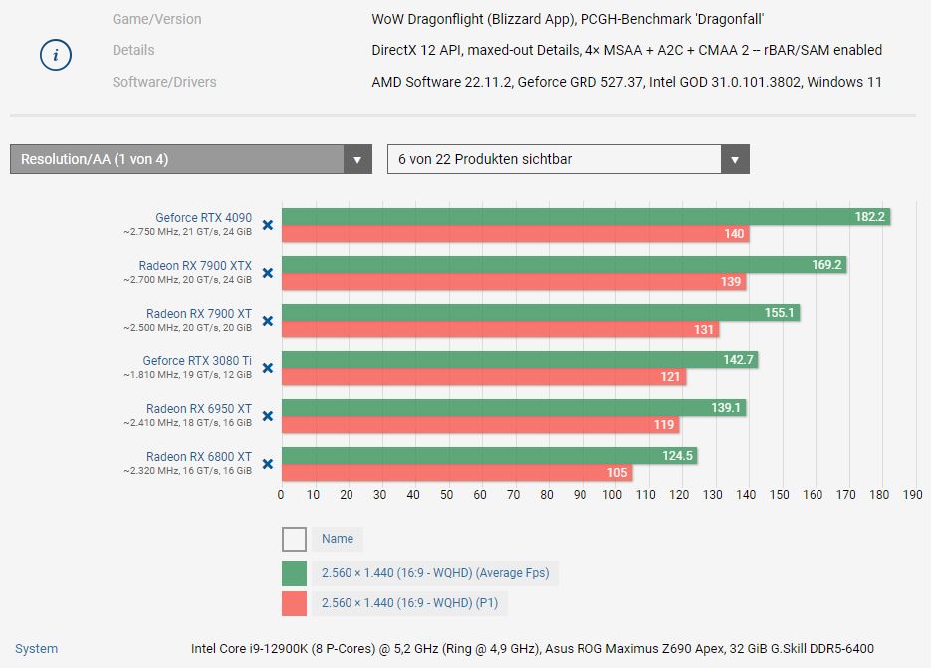Open the Radeon RX 6950 XT link
The height and width of the screenshot is (668, 935).
pos(198,408)
